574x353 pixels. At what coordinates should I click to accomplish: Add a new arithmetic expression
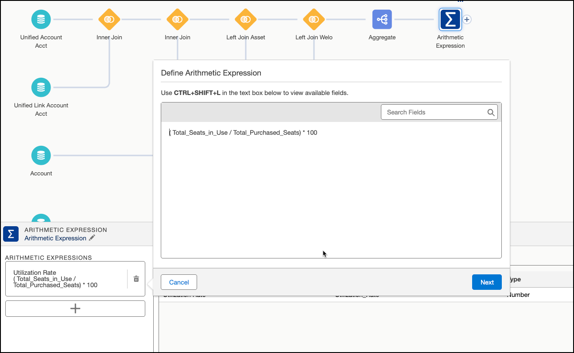click(75, 308)
